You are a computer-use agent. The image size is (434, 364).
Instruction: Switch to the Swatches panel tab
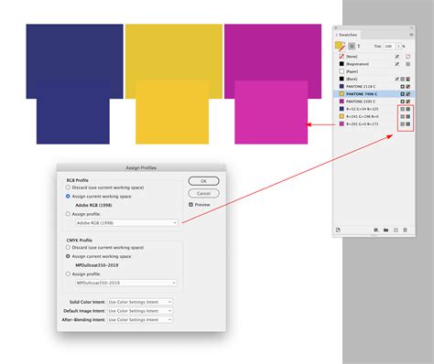coord(348,35)
